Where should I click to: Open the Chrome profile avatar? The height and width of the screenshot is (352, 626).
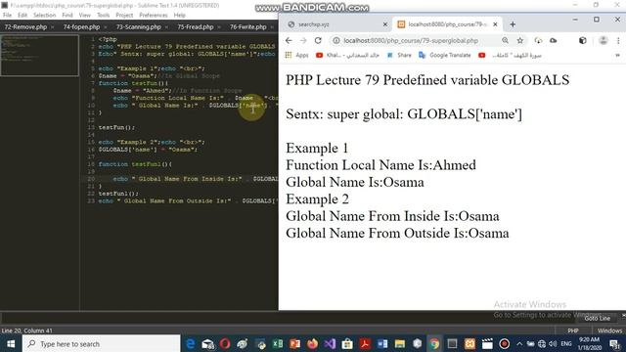(604, 40)
